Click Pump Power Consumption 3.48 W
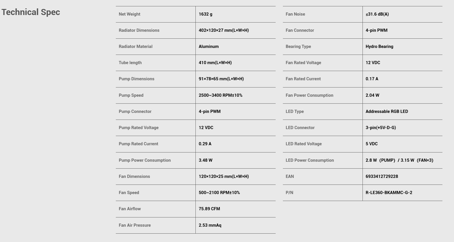 206,160
